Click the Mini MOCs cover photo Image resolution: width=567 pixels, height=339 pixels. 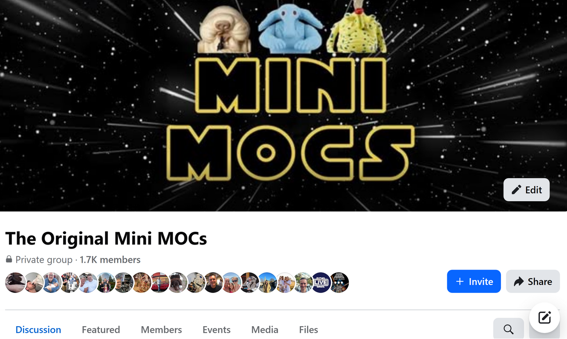(x=283, y=106)
